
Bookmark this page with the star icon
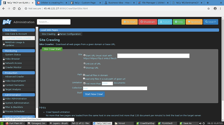click(208, 8)
